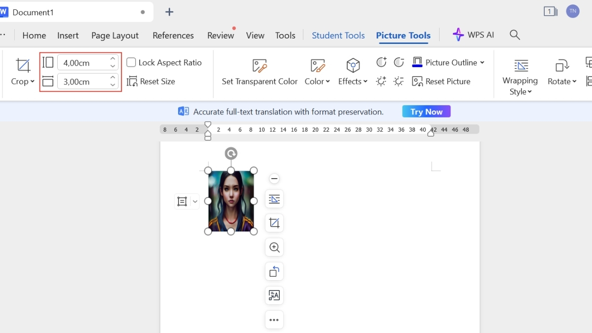Screen dimensions: 592x333
Task: Open the Picture Outline dropdown arrow
Action: pyautogui.click(x=482, y=63)
